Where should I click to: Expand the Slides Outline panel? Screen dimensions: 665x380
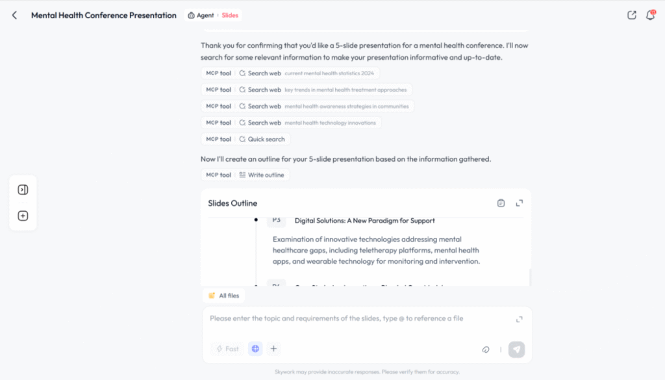[519, 203]
